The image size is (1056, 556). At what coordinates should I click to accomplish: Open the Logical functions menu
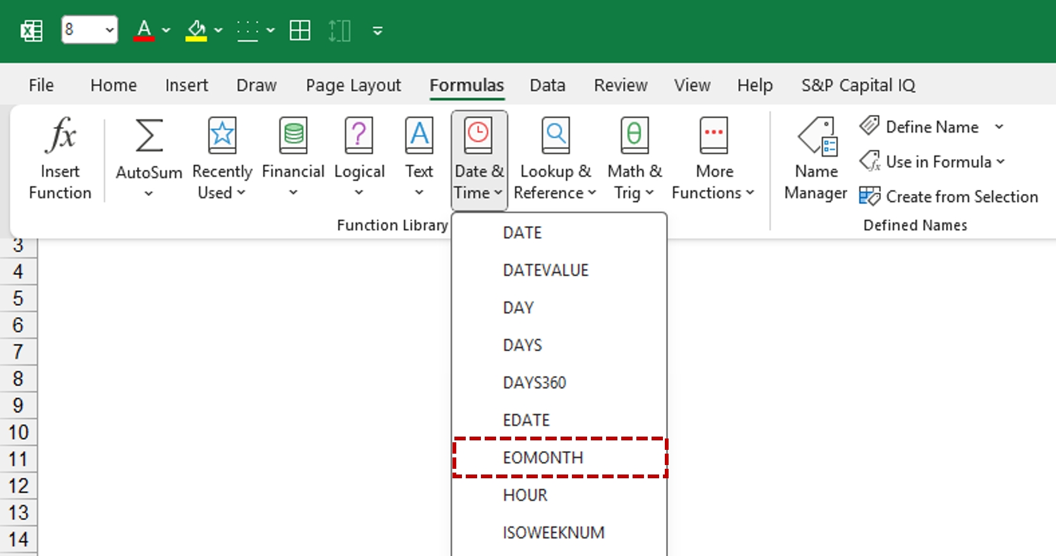[359, 158]
